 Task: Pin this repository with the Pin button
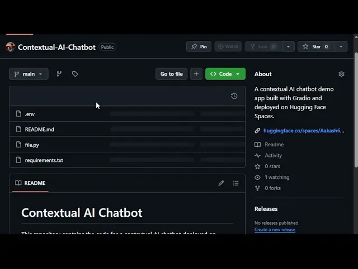199,47
